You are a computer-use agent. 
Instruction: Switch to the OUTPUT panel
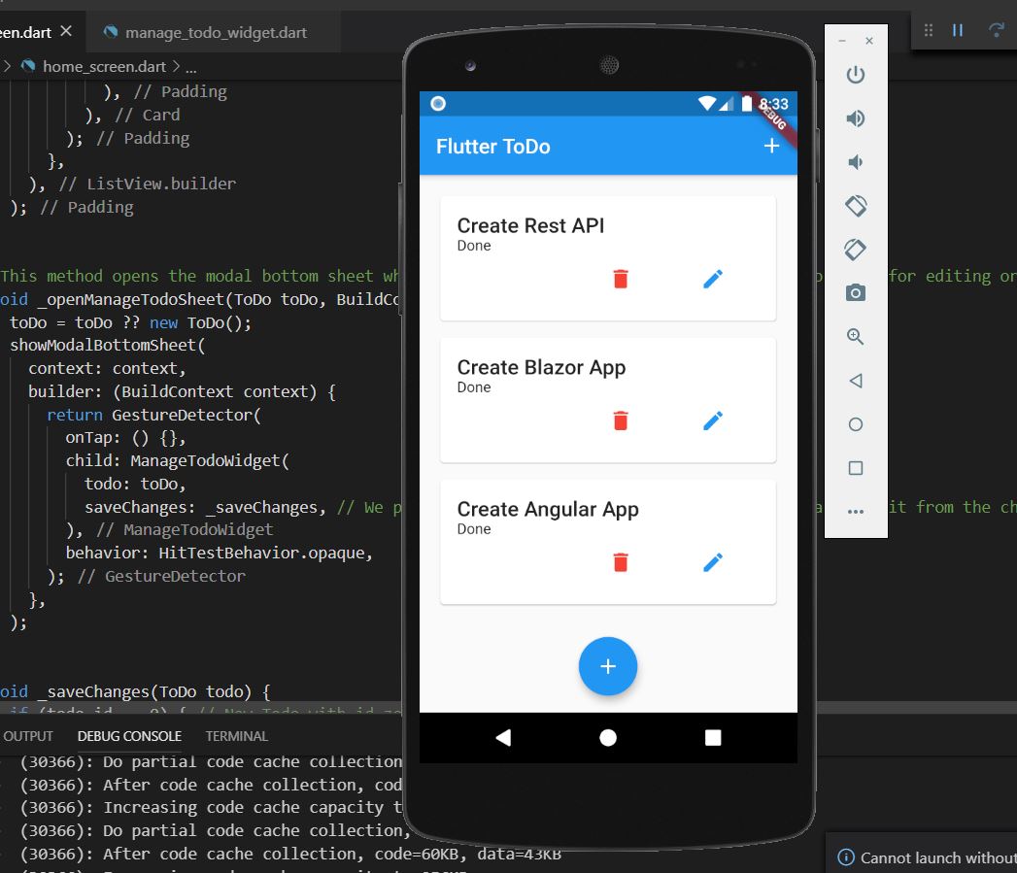pyautogui.click(x=28, y=736)
